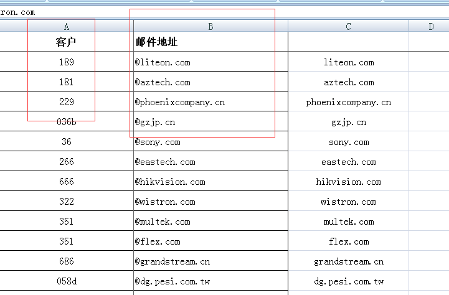Select cell dg.pesi.com.tw in column C
Image resolution: width=449 pixels, height=295 pixels.
click(x=348, y=281)
